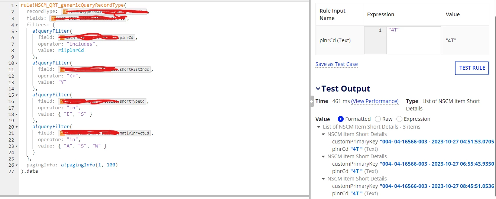Screen dimensions: 496x199
Task: Fold code at line 1 arrow
Action: (17, 6)
